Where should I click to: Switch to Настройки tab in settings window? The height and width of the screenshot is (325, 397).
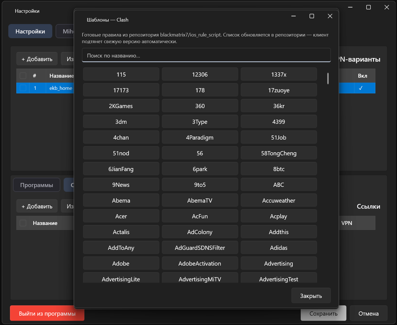pyautogui.click(x=30, y=31)
